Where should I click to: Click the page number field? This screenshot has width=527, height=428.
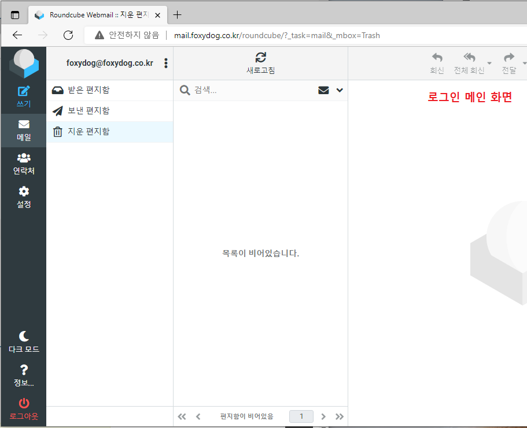[x=301, y=416]
